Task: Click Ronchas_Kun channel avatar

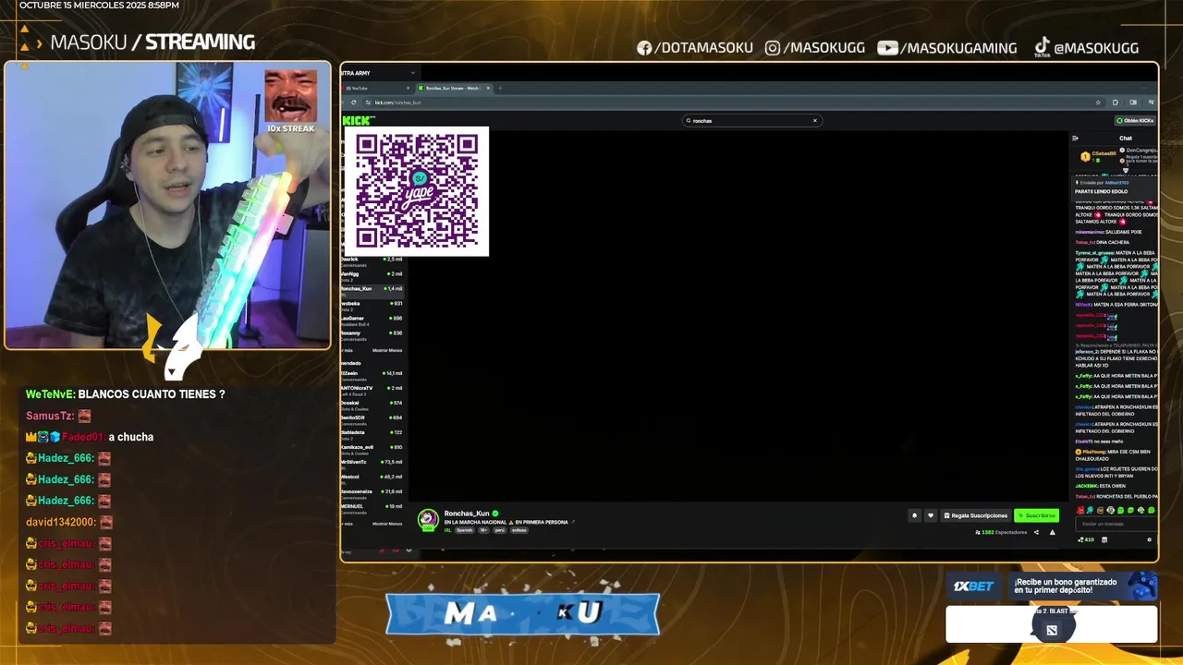Action: coord(428,519)
